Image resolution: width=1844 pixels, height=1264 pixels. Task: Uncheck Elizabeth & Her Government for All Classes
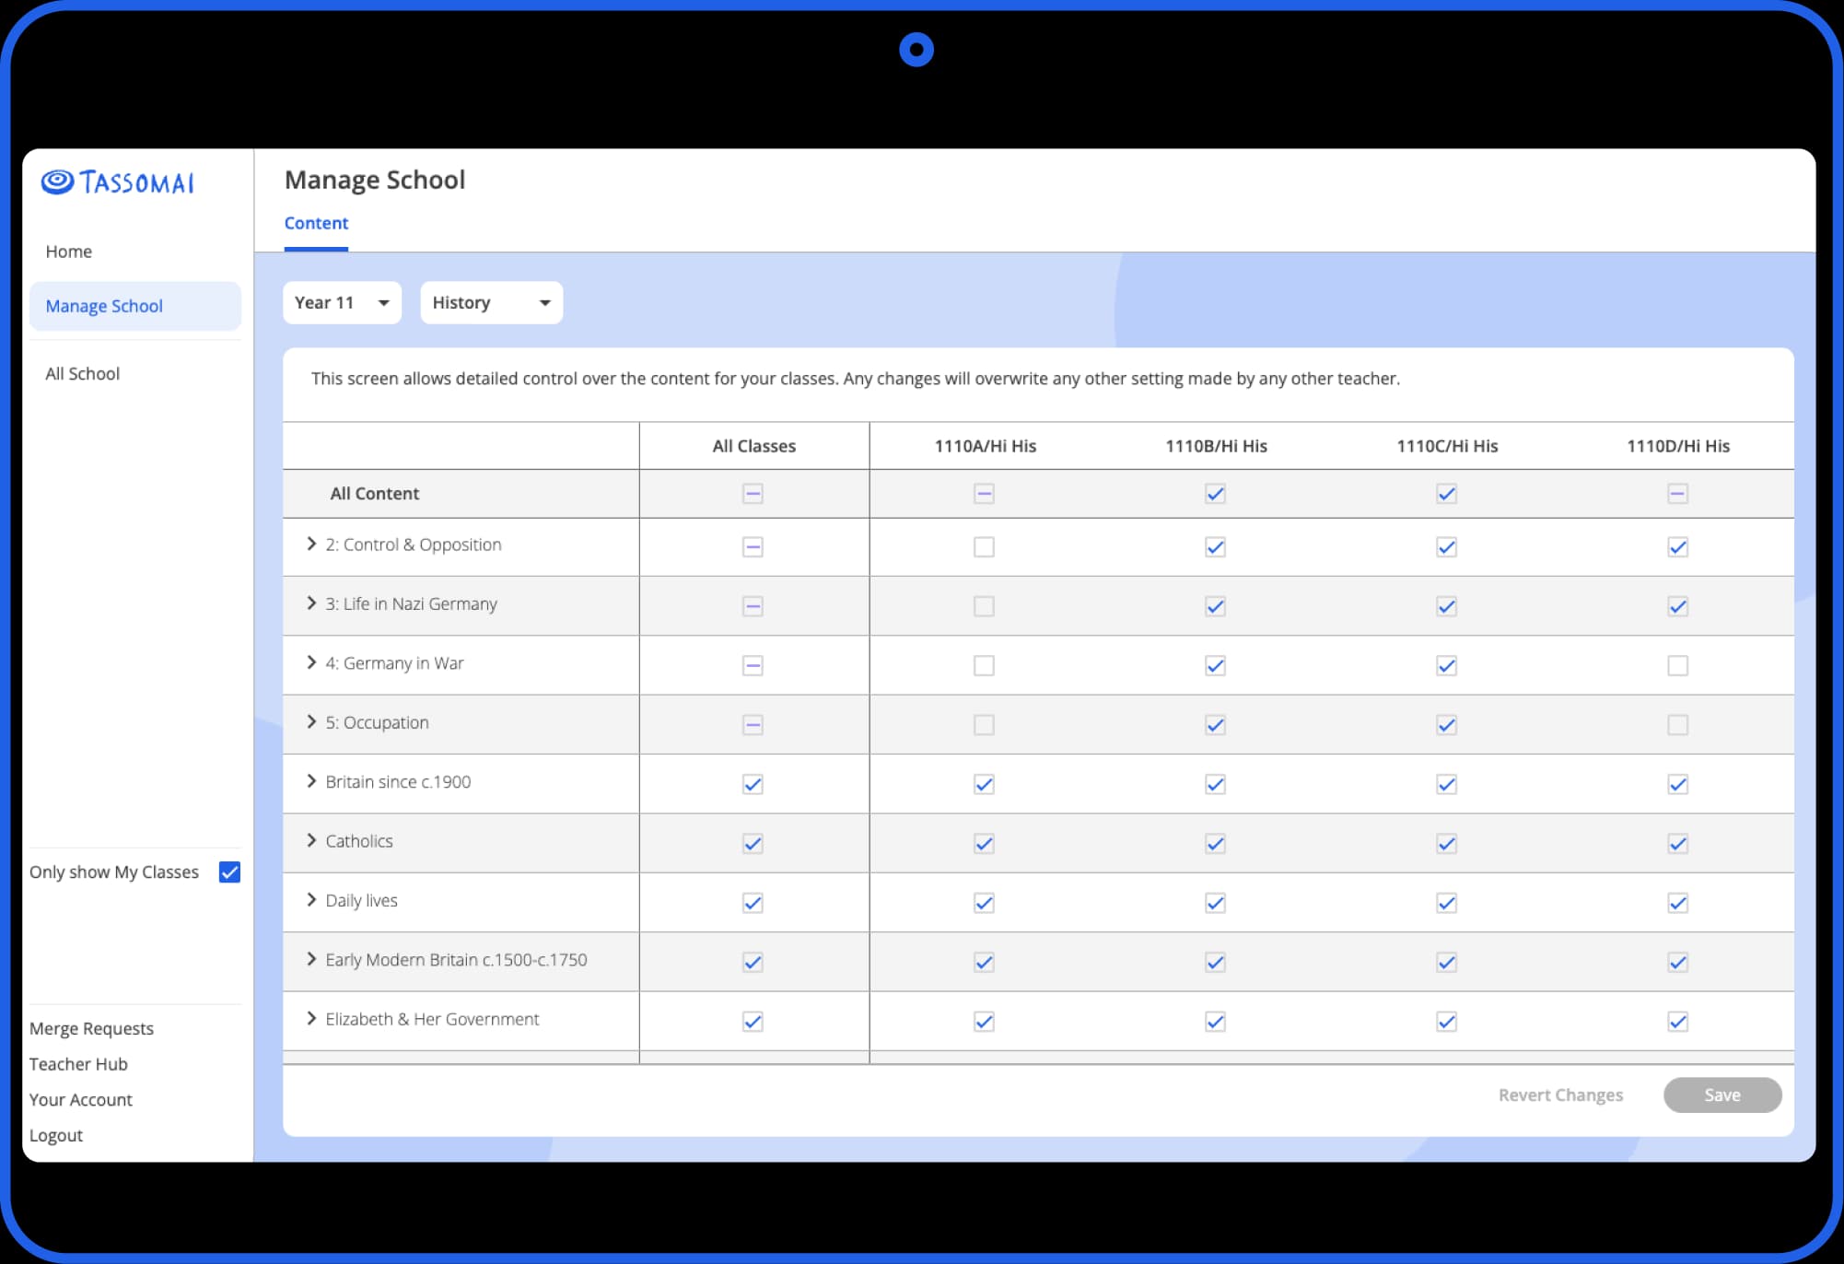[753, 1022]
